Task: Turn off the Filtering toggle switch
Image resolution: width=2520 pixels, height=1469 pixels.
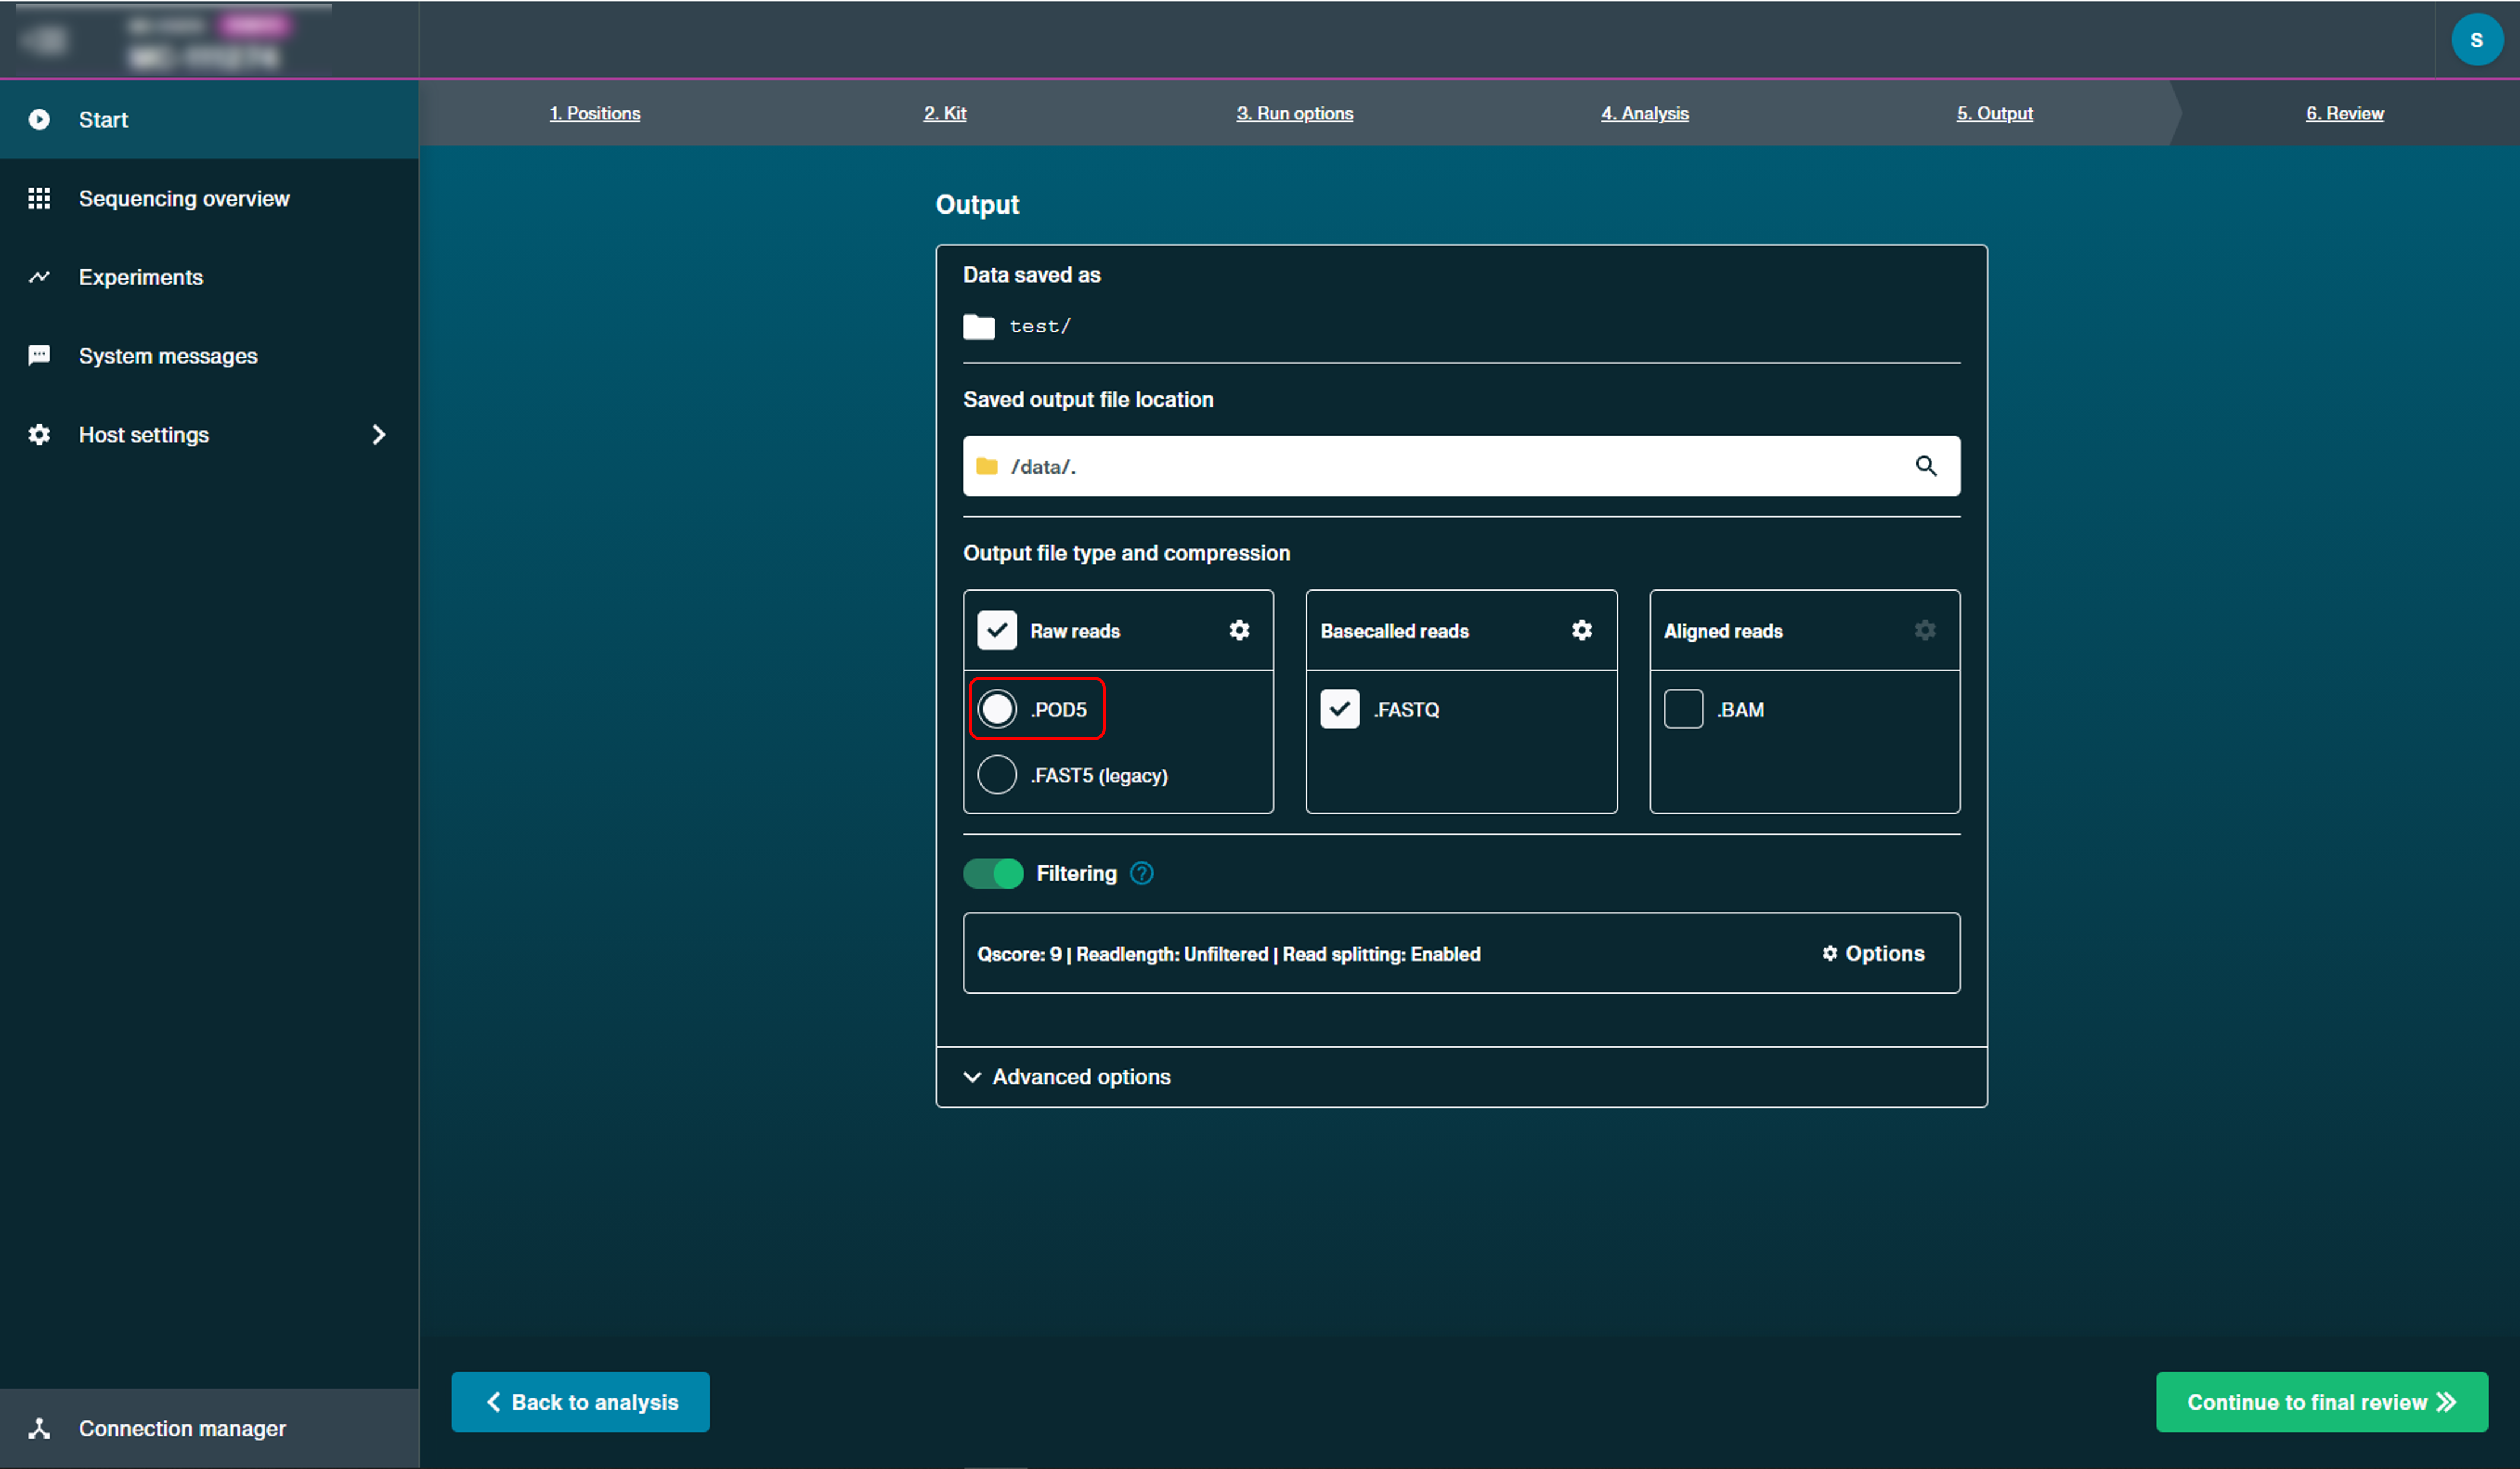Action: click(993, 873)
